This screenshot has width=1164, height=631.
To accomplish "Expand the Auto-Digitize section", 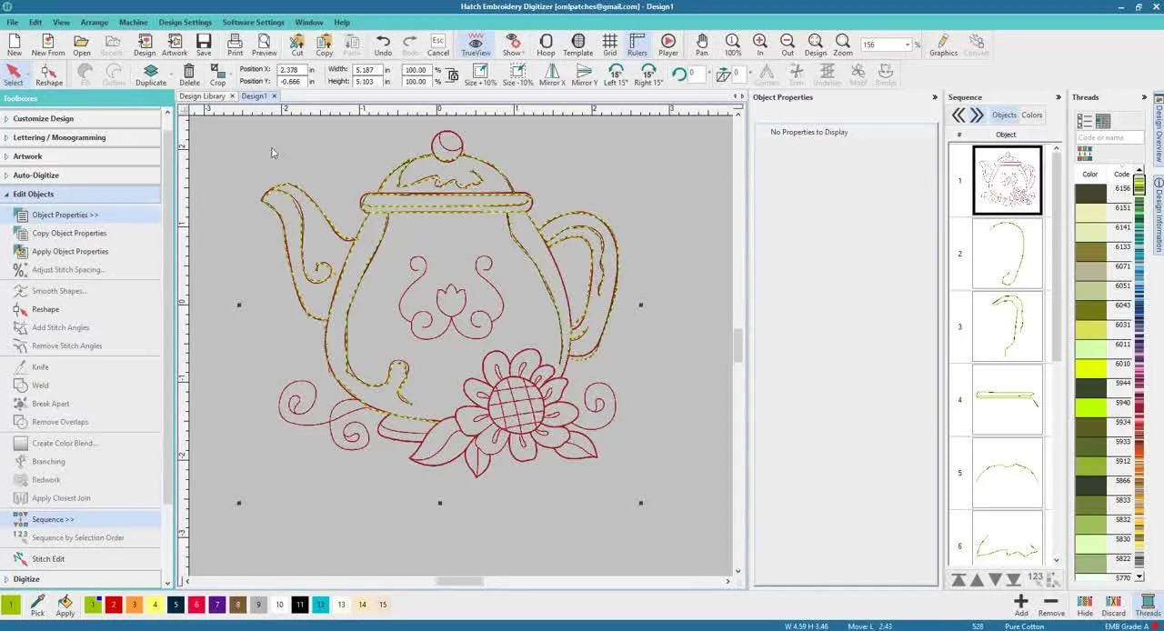I will (x=42, y=175).
